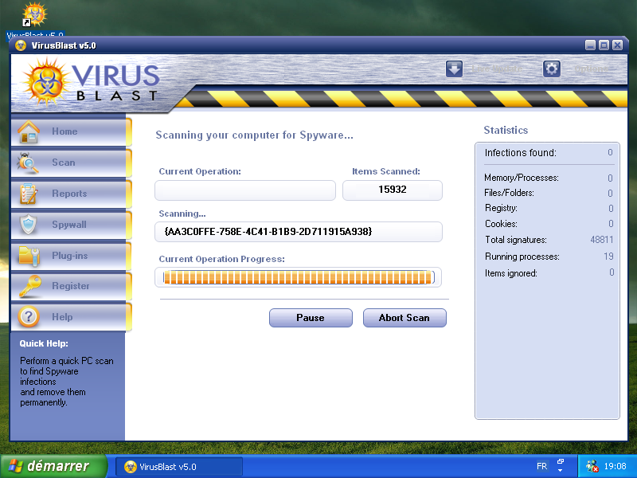Screen dimensions: 637x478
Task: Maximize the VirusBlast window
Action: pyautogui.click(x=604, y=45)
